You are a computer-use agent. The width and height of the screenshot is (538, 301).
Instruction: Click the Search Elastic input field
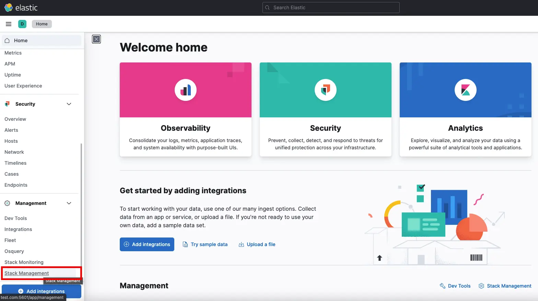click(331, 8)
